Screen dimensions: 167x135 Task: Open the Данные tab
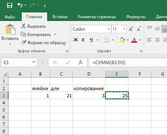tap(161, 17)
